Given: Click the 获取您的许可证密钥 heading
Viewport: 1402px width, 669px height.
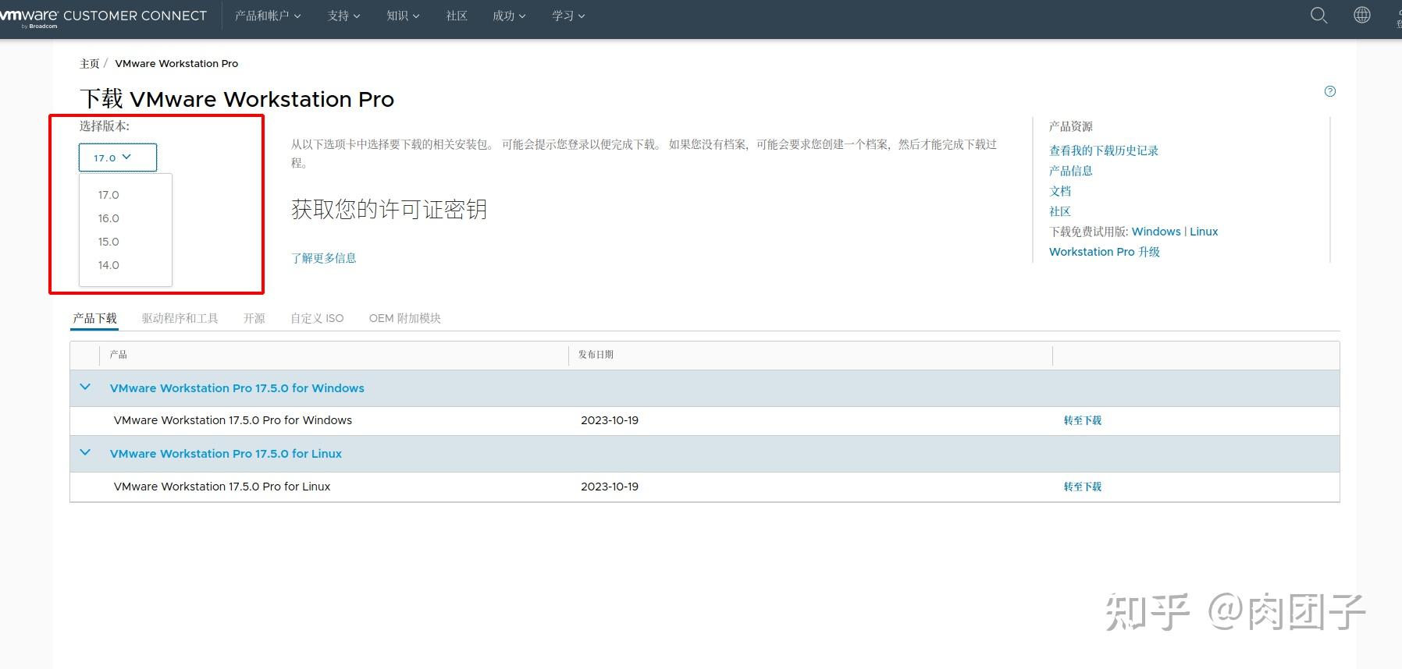Looking at the screenshot, I should pyautogui.click(x=389, y=209).
